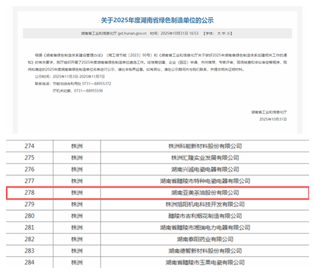Select row number 284
The height and width of the screenshot is (274, 315).
[x=30, y=262]
